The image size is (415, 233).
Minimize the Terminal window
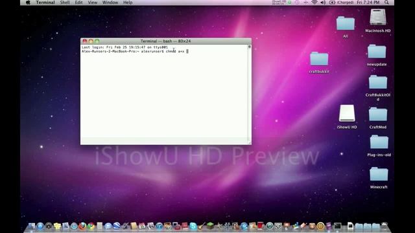click(x=91, y=41)
